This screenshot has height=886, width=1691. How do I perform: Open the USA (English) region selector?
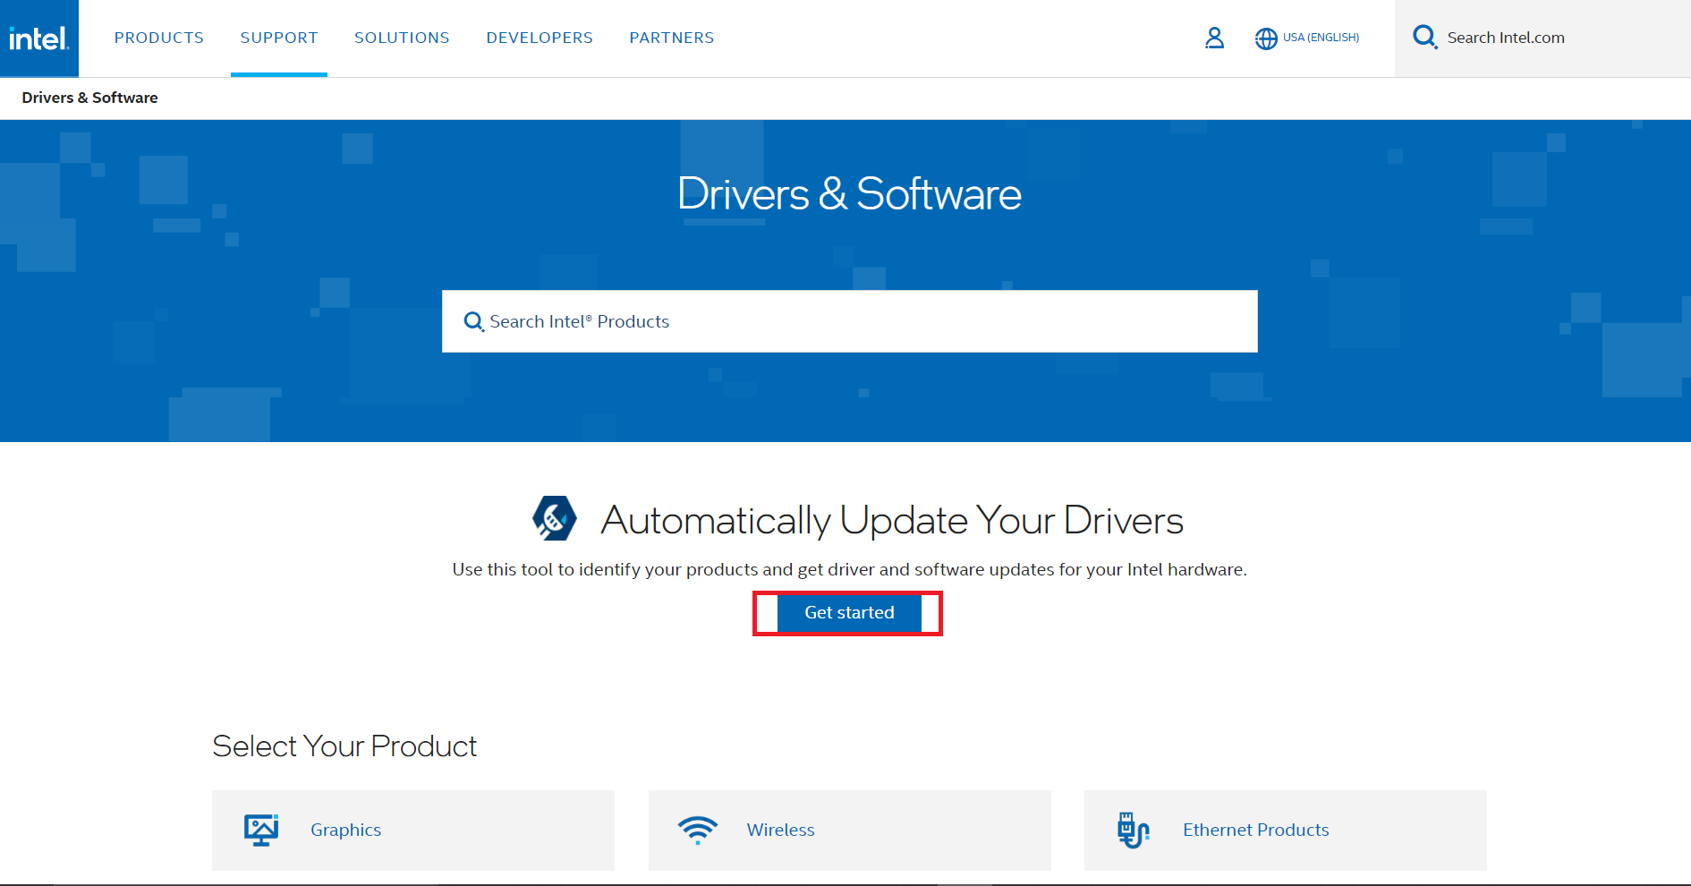click(1321, 38)
